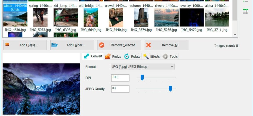
Task: Select the winter_1440x960.heic file
Action: (15, 8)
